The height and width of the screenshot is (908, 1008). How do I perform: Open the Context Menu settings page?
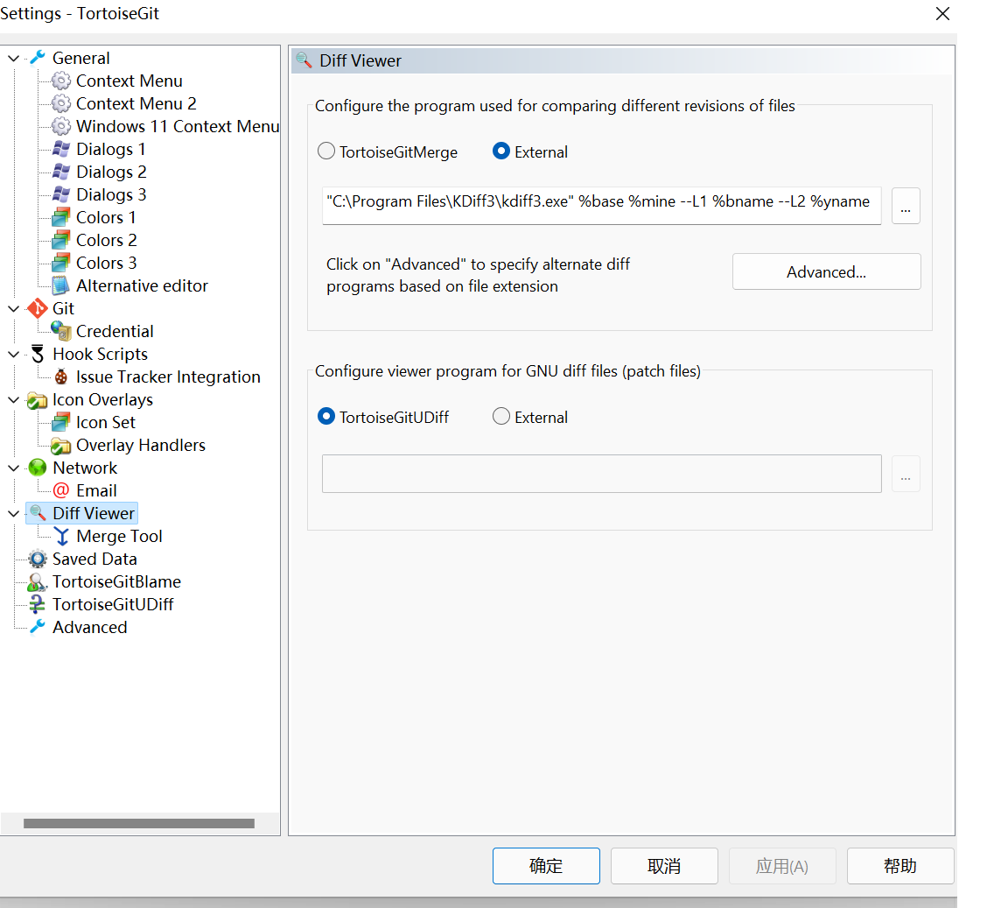coord(129,81)
